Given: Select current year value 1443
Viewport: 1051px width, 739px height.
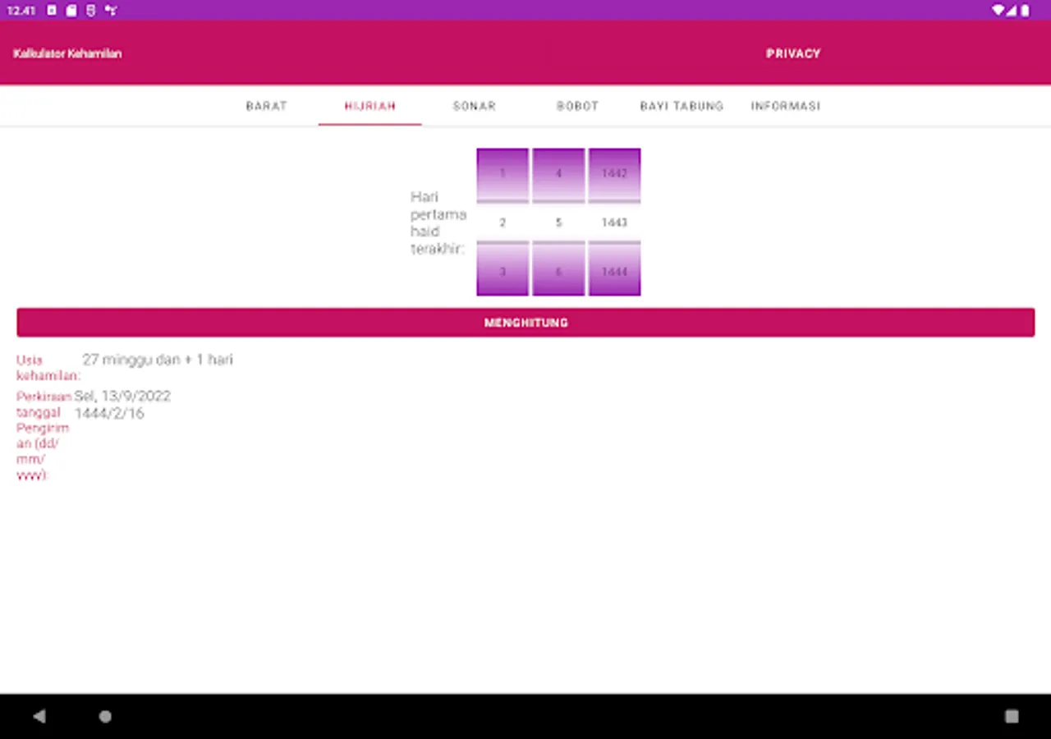Looking at the screenshot, I should [614, 223].
